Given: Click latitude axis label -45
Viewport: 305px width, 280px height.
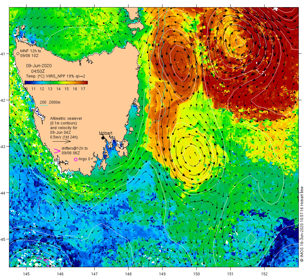Looking at the screenshot, I should pos(3,239).
